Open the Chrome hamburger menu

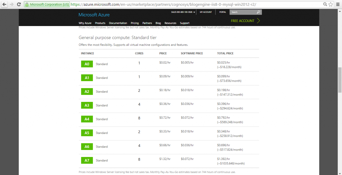(x=338, y=5)
